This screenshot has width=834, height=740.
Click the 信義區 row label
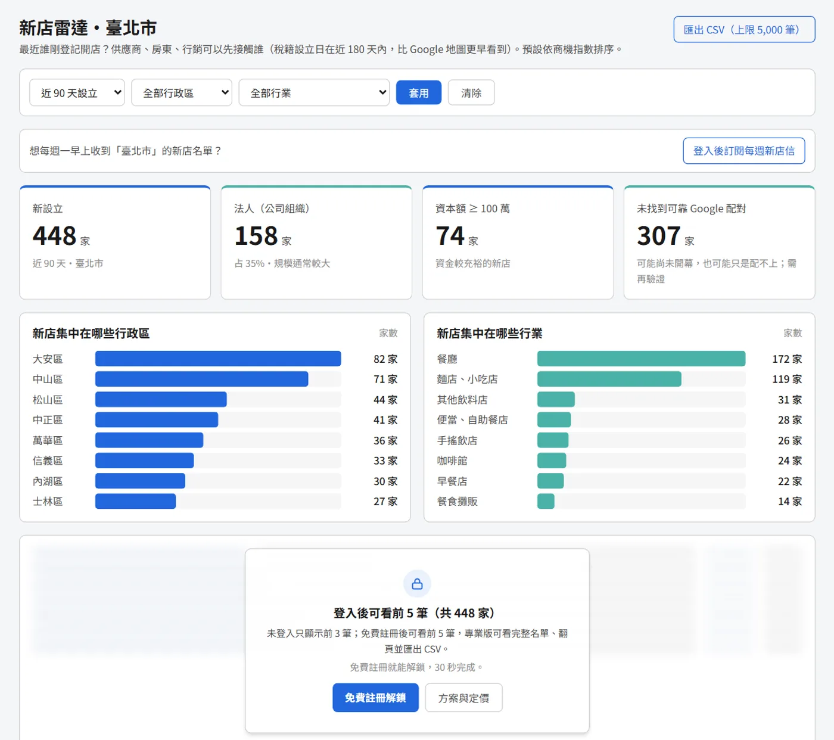point(48,461)
